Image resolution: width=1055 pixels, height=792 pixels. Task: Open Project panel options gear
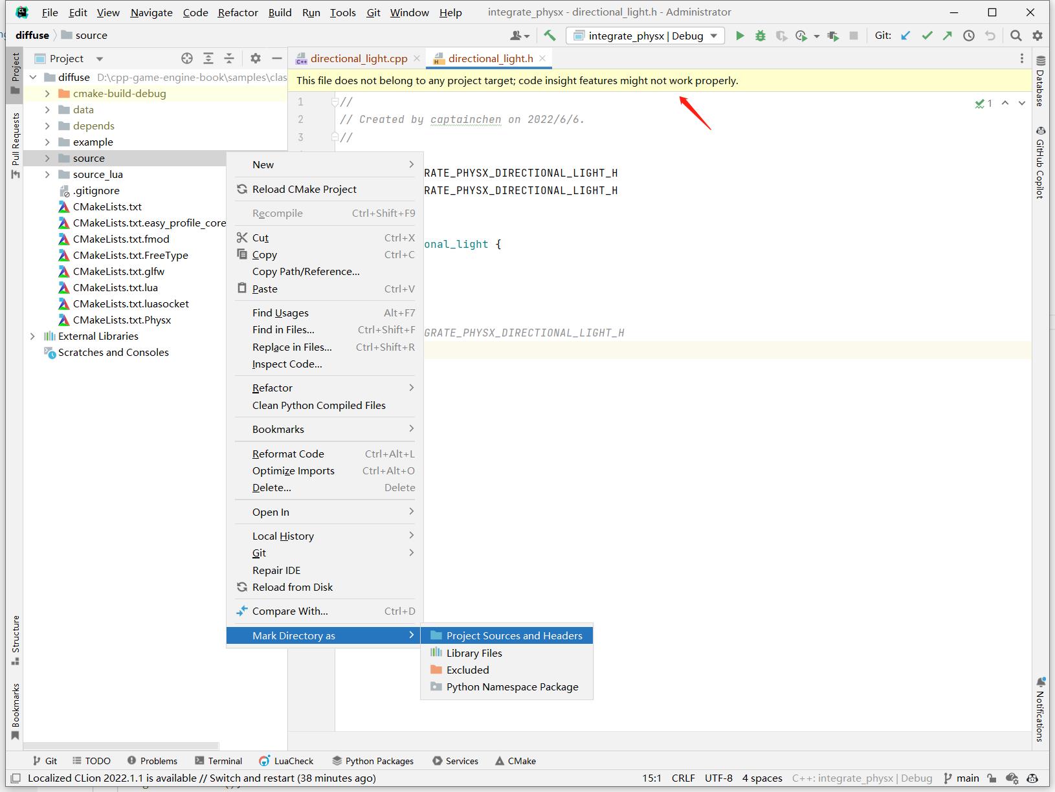click(256, 58)
